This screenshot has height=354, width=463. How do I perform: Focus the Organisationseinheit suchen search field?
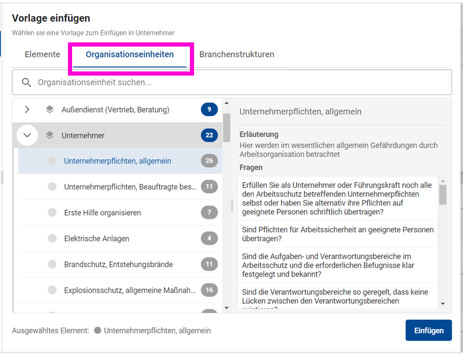pos(240,83)
